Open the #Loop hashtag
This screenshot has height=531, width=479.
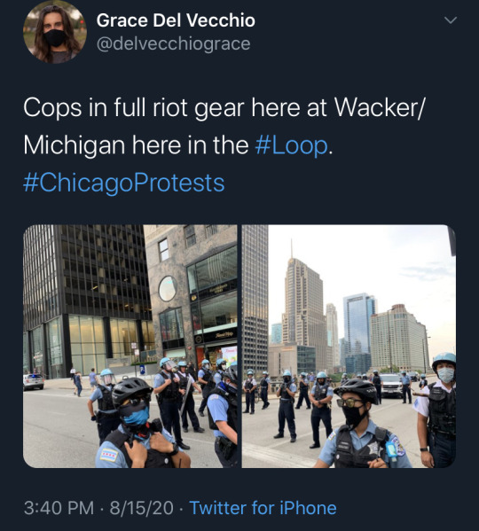pyautogui.click(x=291, y=145)
